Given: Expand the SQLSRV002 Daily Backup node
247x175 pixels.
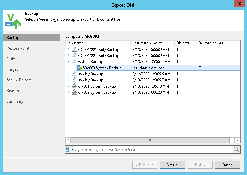Looking at the screenshot, I should [x=68, y=55].
